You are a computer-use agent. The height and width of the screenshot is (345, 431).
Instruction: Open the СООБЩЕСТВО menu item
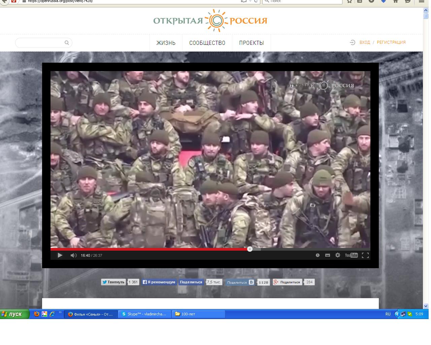(x=207, y=43)
